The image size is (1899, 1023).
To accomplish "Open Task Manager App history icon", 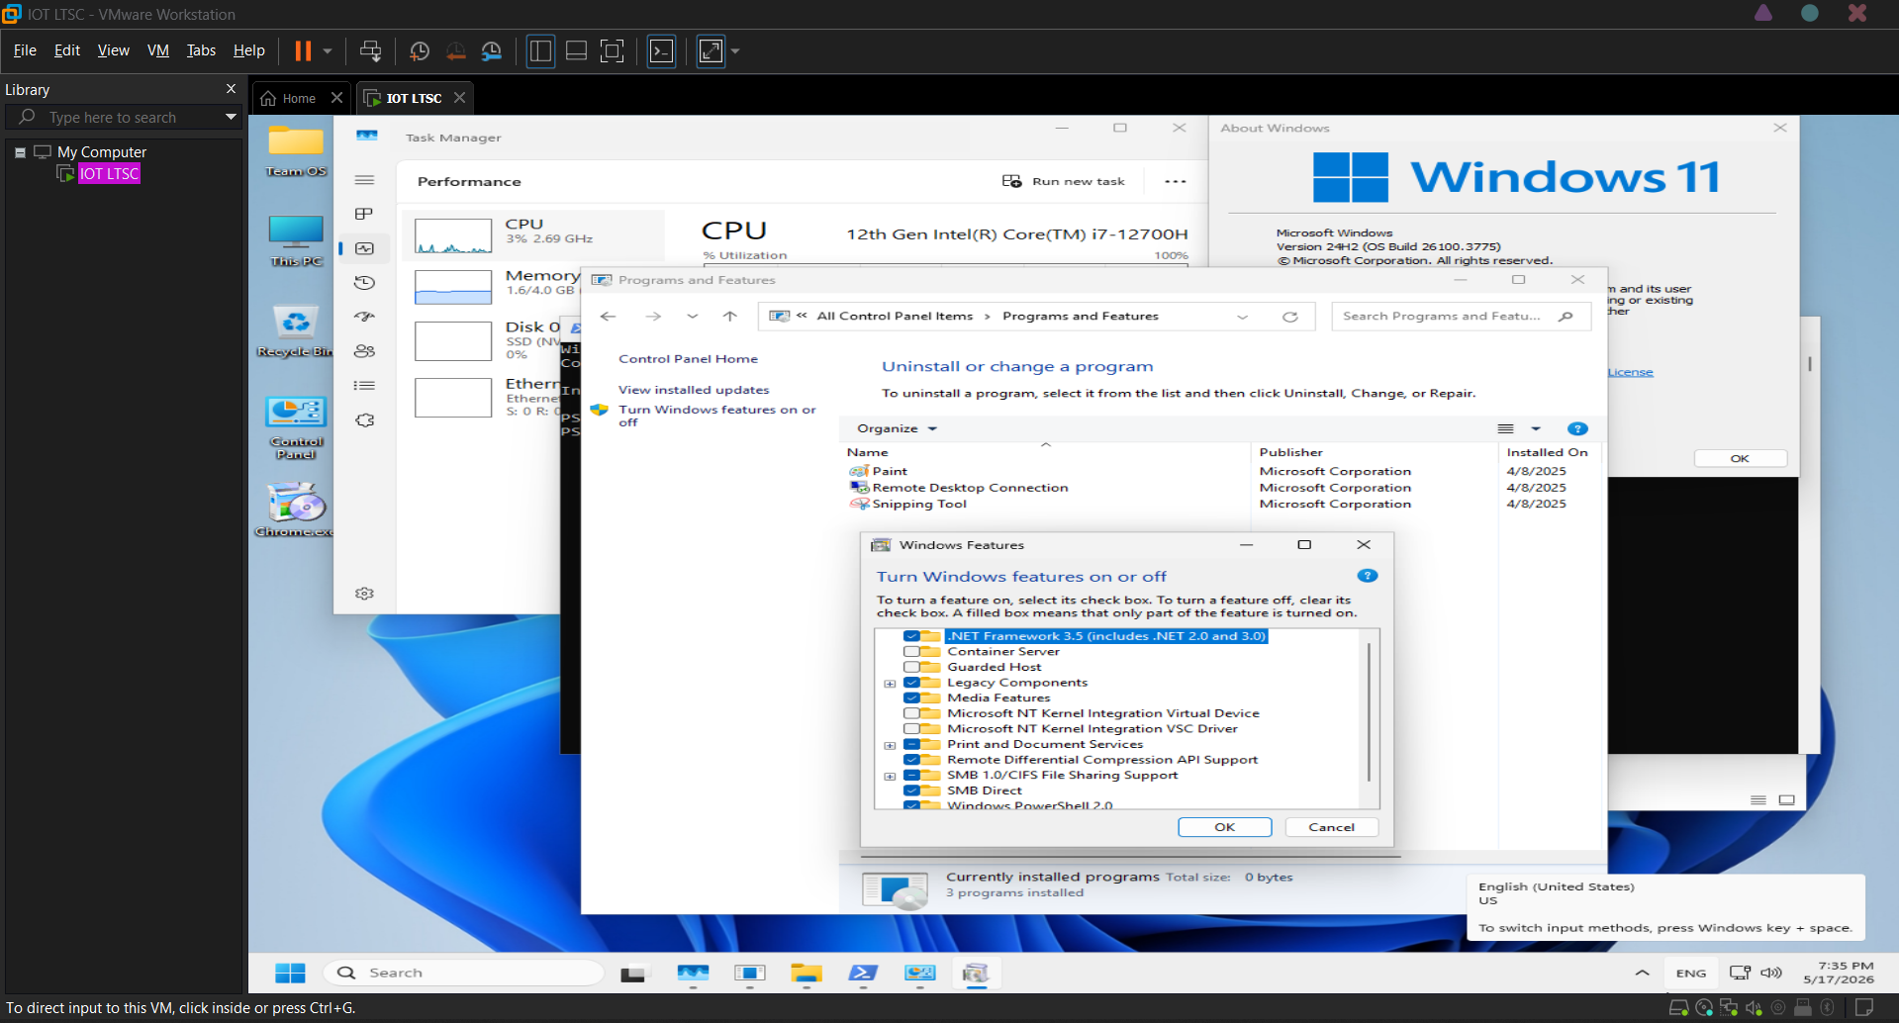I will tap(364, 283).
